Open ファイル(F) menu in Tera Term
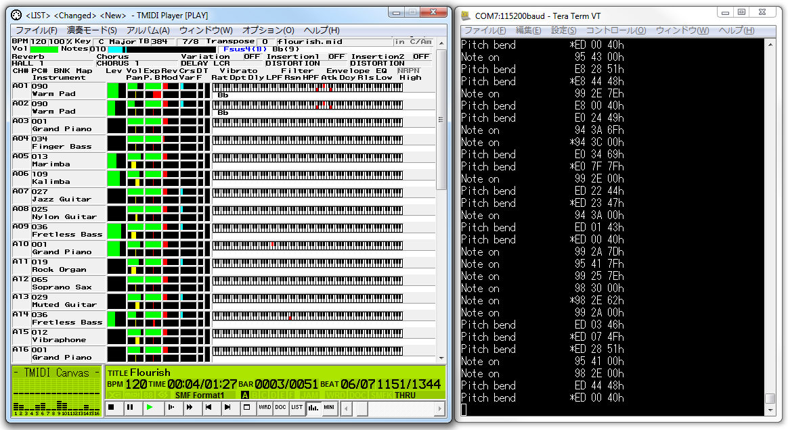Viewport: 788px width, 430px height. tap(485, 30)
